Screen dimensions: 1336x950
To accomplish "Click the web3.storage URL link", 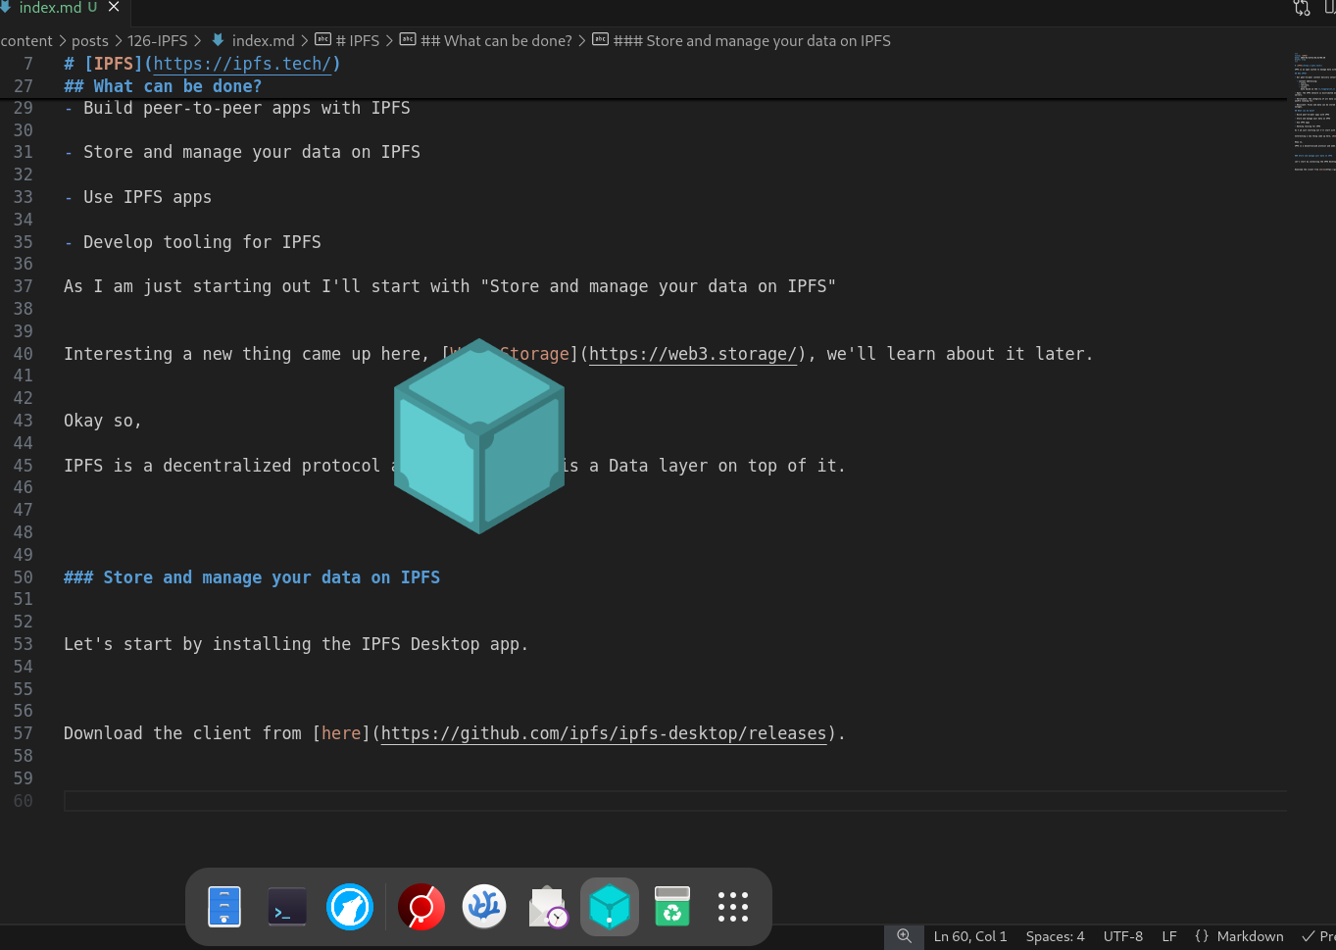I will (x=694, y=354).
